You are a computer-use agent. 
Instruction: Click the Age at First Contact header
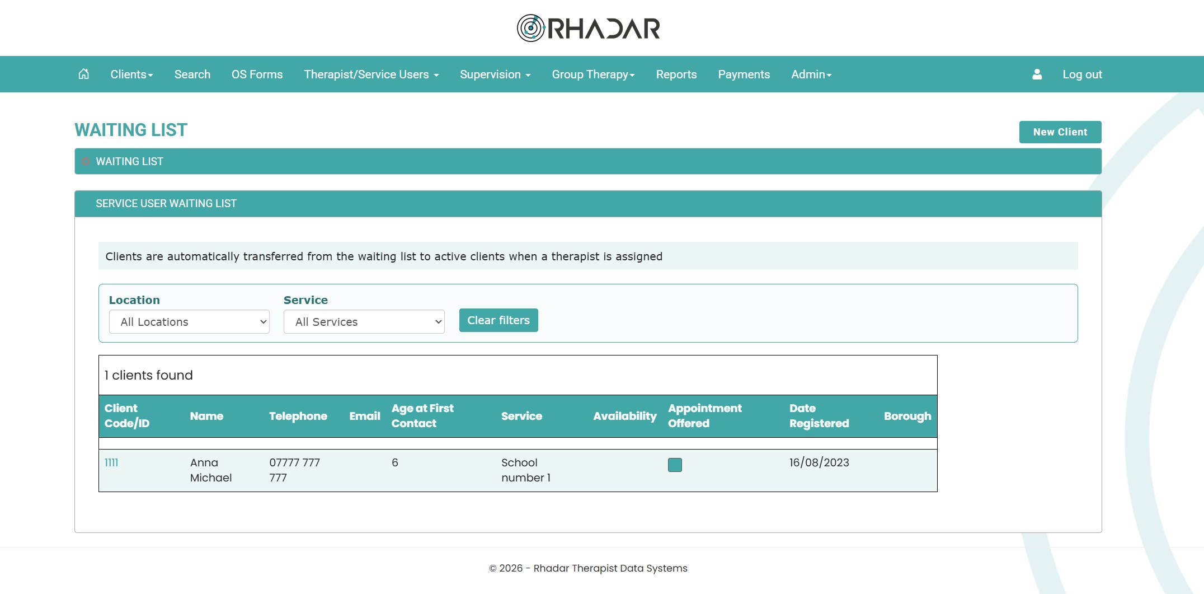point(422,416)
